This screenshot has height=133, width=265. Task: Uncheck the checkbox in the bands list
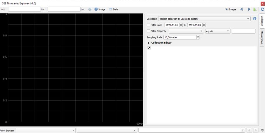(149, 48)
